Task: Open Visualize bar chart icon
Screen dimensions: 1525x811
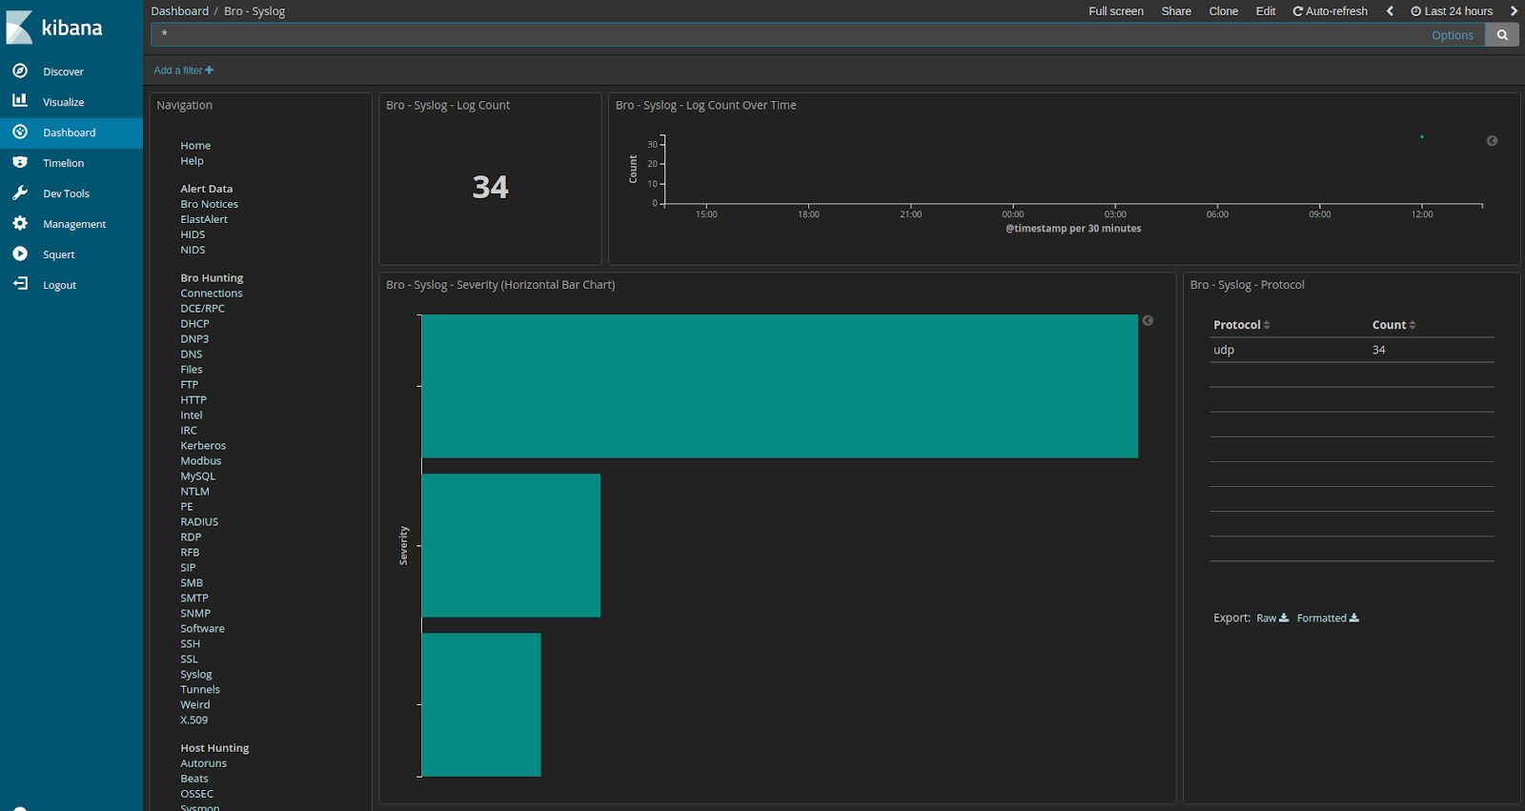Action: click(20, 100)
